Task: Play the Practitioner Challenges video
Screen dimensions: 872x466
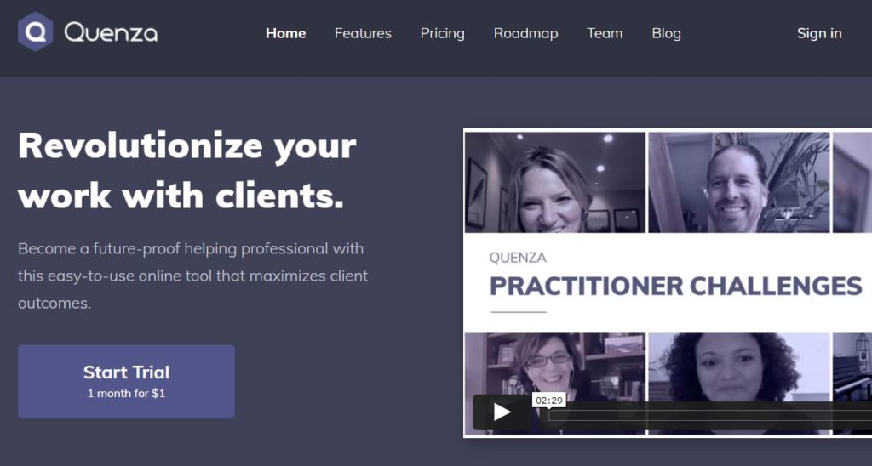Action: coord(502,412)
